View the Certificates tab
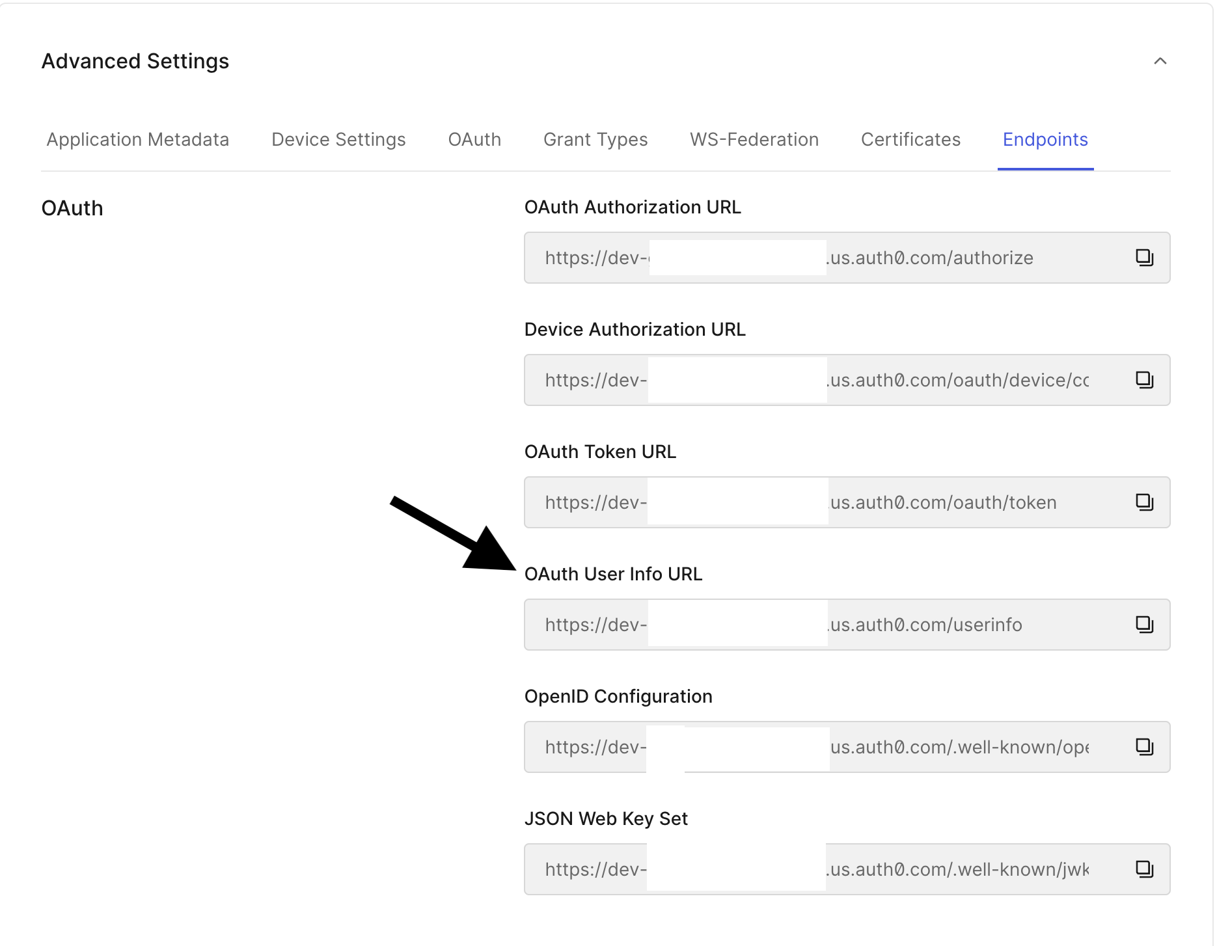The height and width of the screenshot is (946, 1217). point(910,139)
